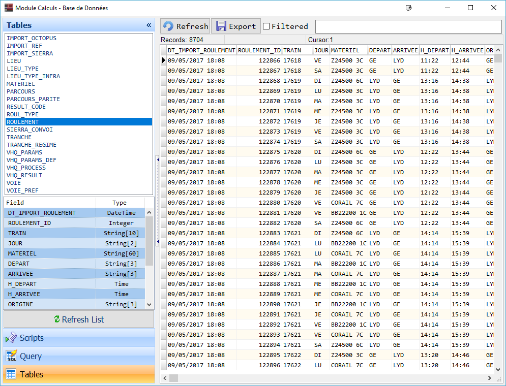Collapse the Tables panel with chevron

pos(148,25)
